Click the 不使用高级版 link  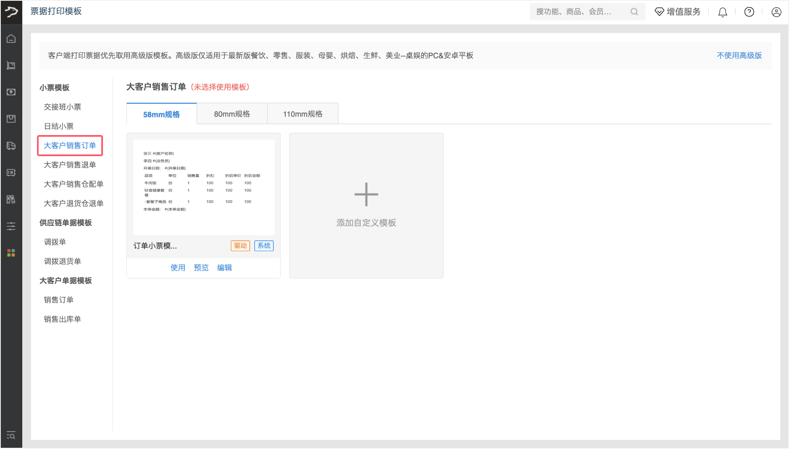[x=739, y=56]
